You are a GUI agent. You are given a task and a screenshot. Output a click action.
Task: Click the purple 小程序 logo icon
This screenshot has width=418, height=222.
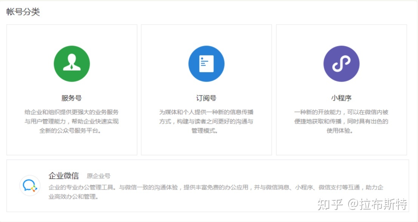click(341, 64)
